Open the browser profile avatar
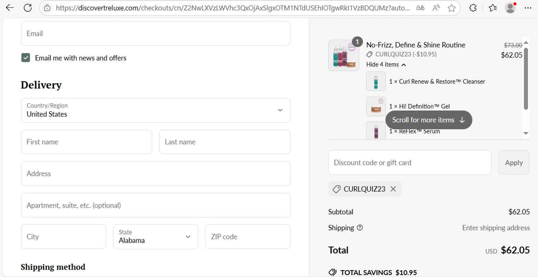 [510, 8]
